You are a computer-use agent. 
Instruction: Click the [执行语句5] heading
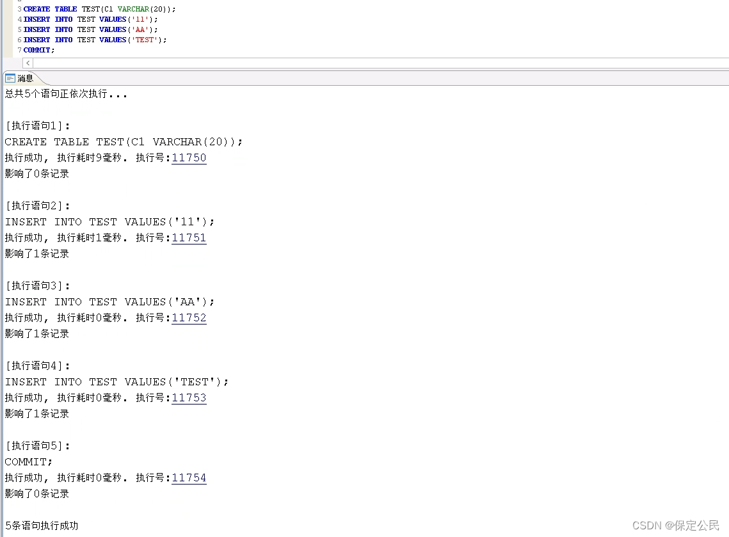click(x=38, y=445)
